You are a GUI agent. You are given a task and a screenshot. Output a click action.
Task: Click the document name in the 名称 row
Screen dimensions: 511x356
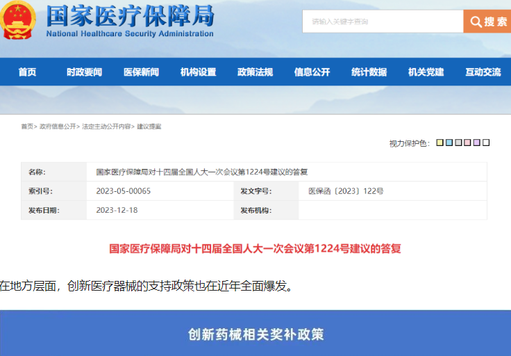click(x=202, y=172)
